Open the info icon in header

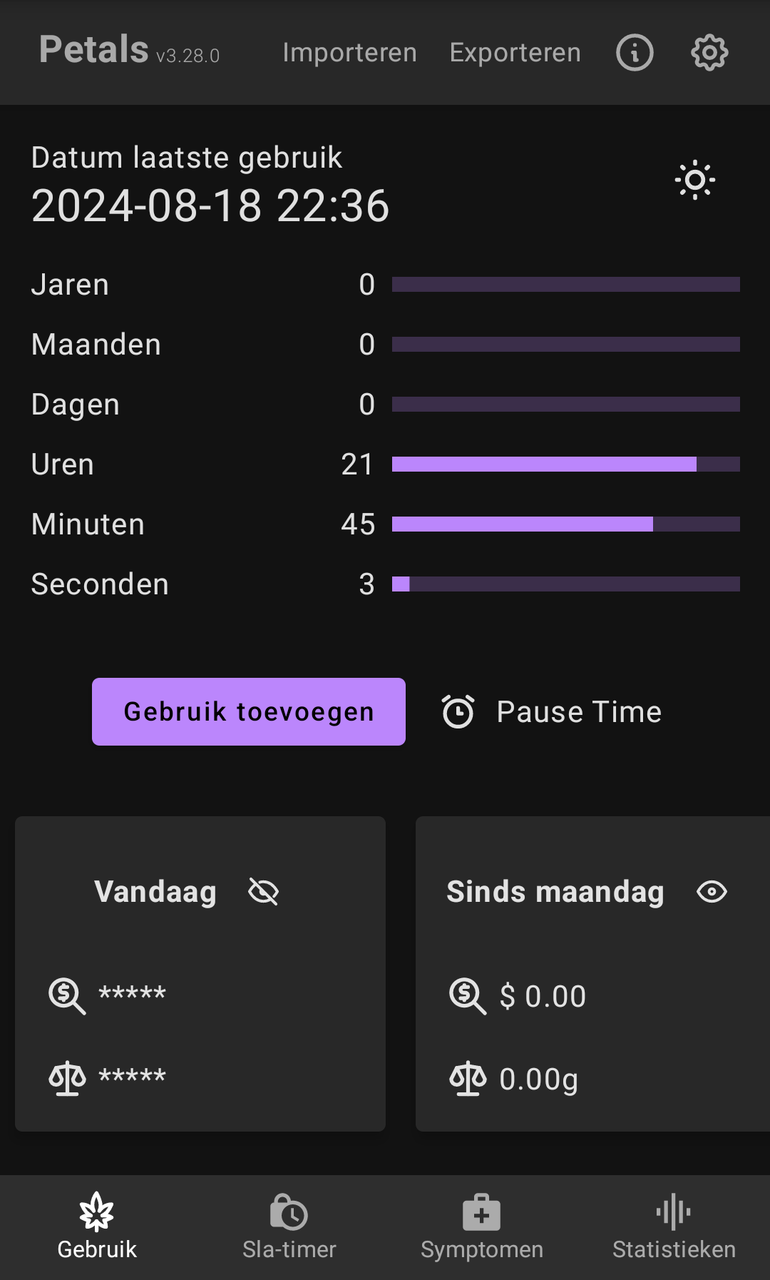[635, 53]
